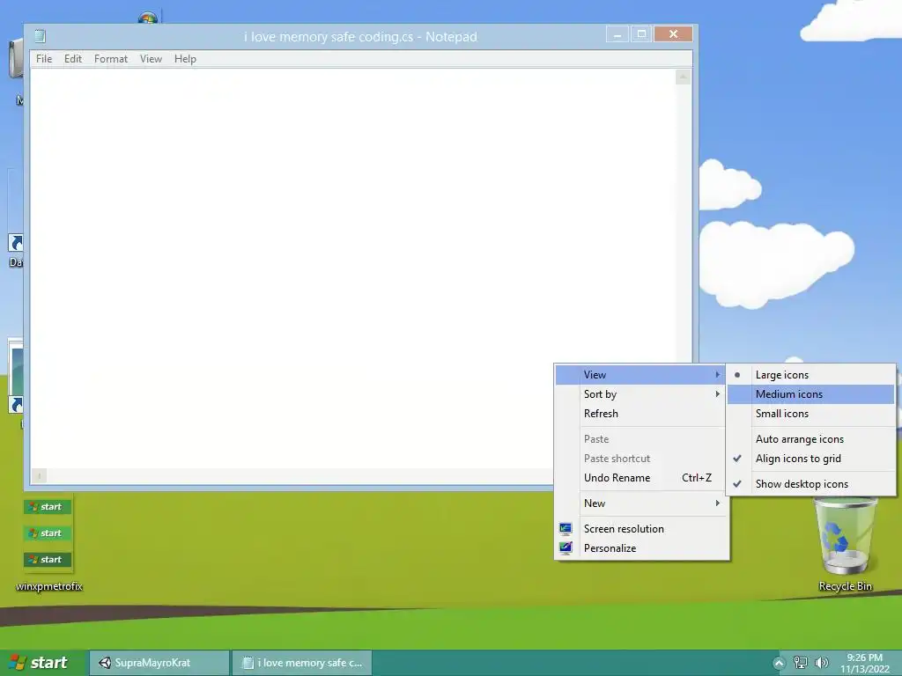The width and height of the screenshot is (902, 676).
Task: Click the Windows flag on Start button
Action: click(x=18, y=663)
